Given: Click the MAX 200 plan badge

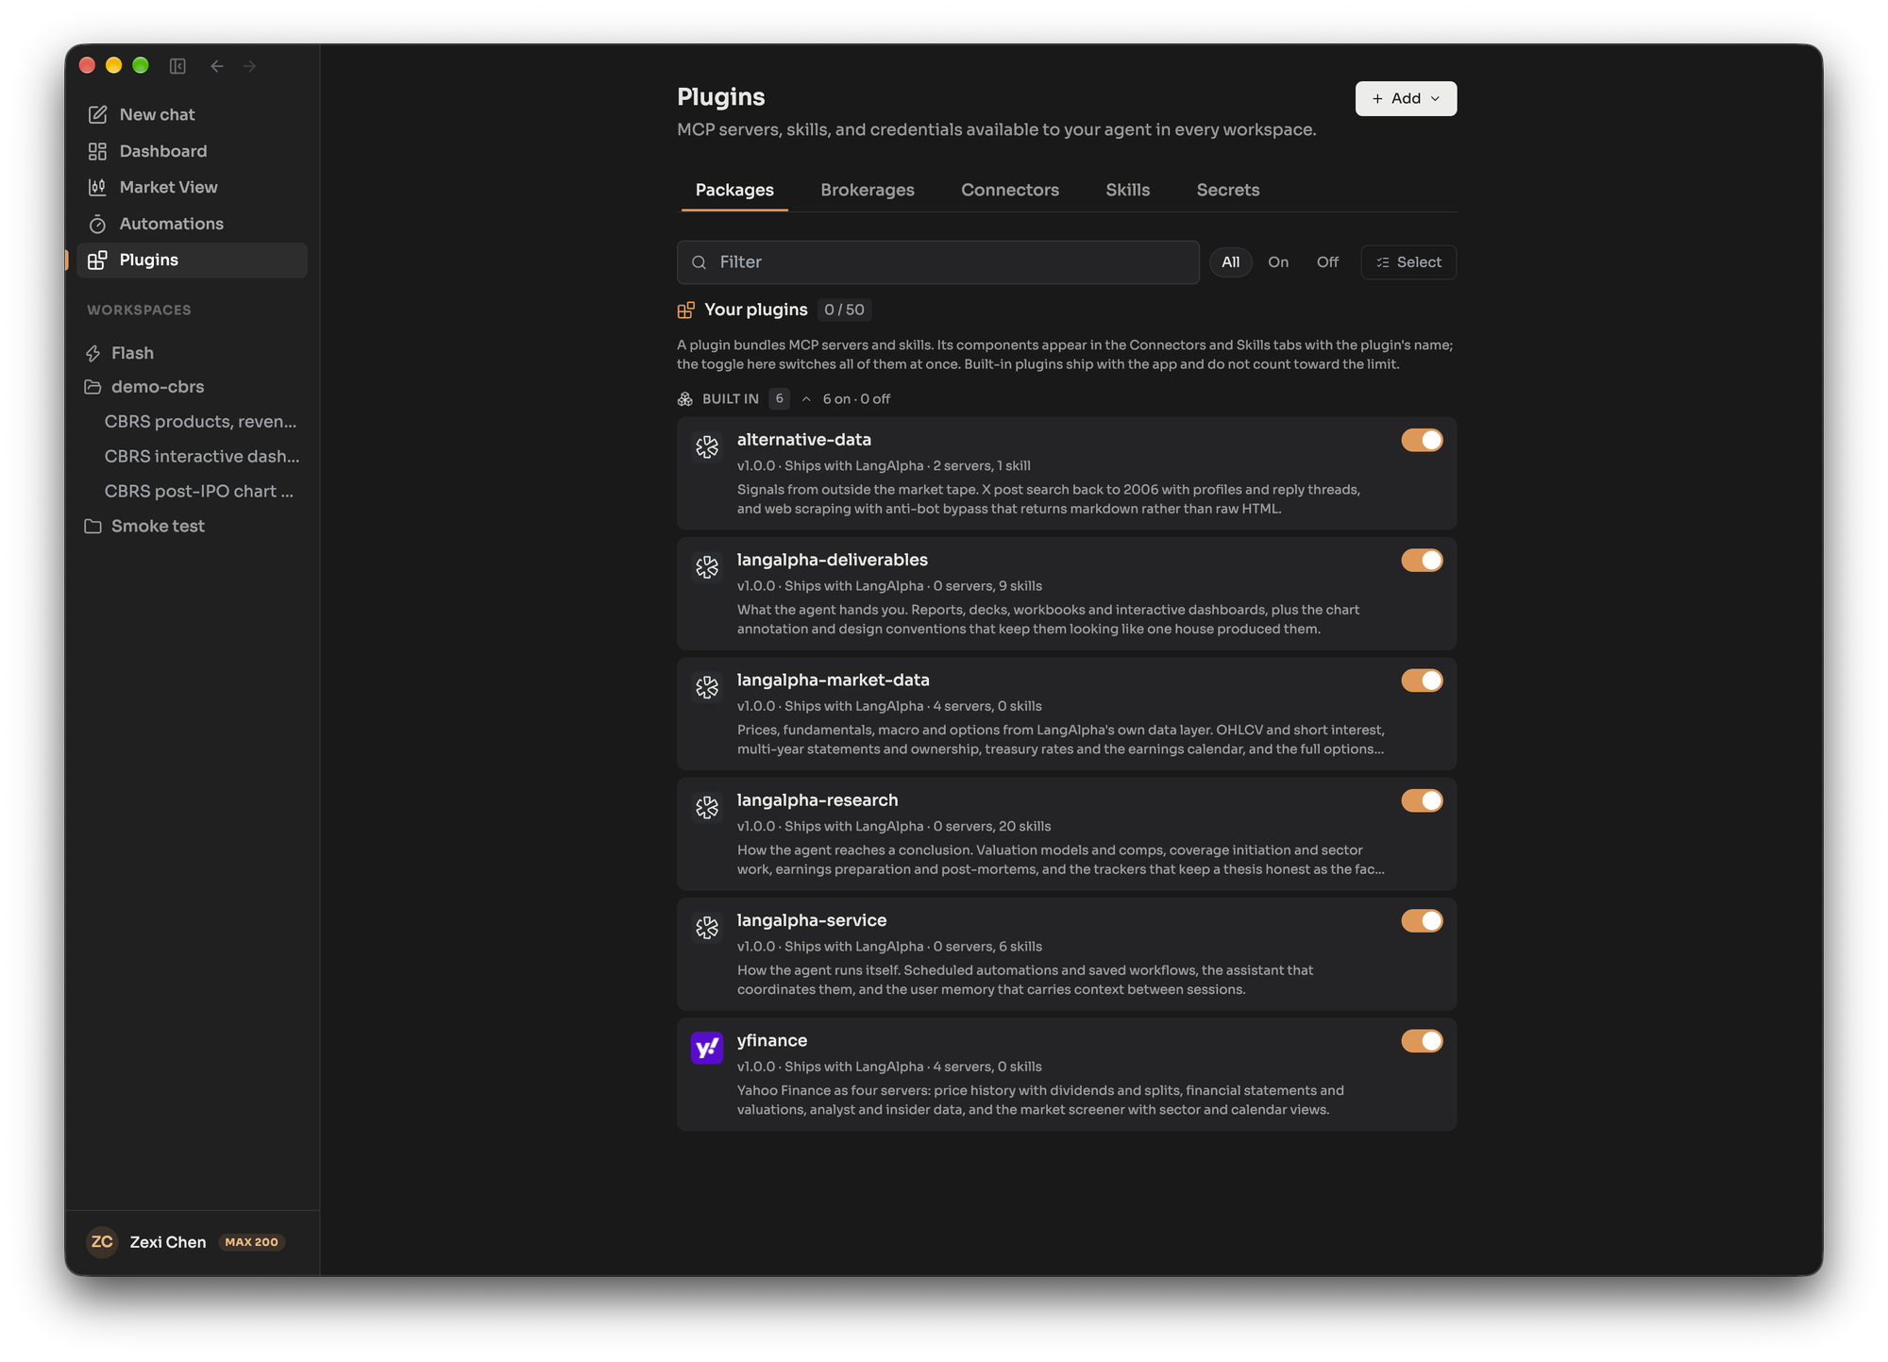Looking at the screenshot, I should [252, 1242].
